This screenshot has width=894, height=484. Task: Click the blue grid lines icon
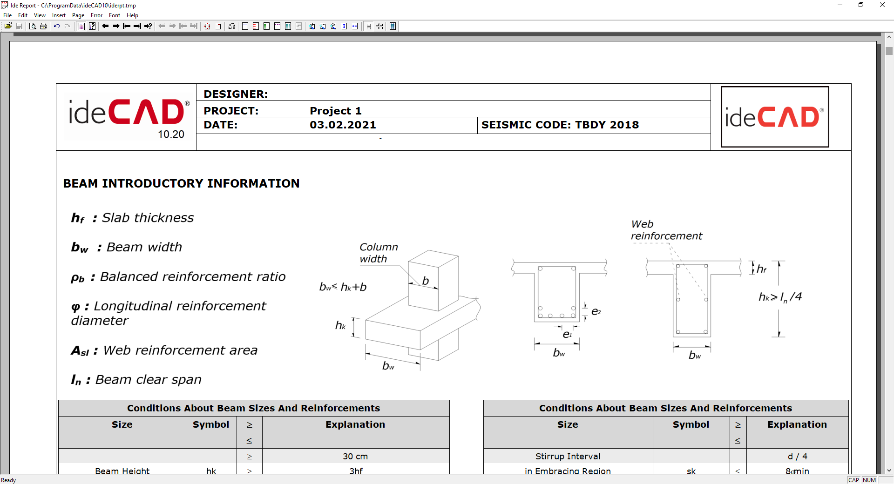[393, 26]
